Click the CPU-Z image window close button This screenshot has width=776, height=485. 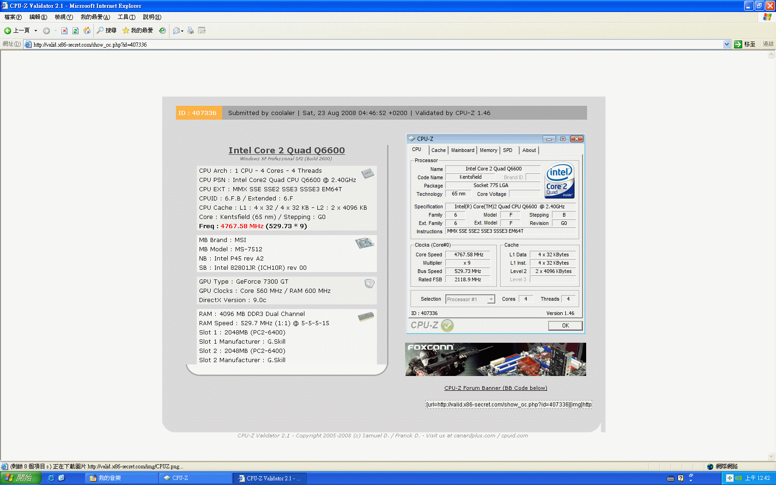[576, 139]
